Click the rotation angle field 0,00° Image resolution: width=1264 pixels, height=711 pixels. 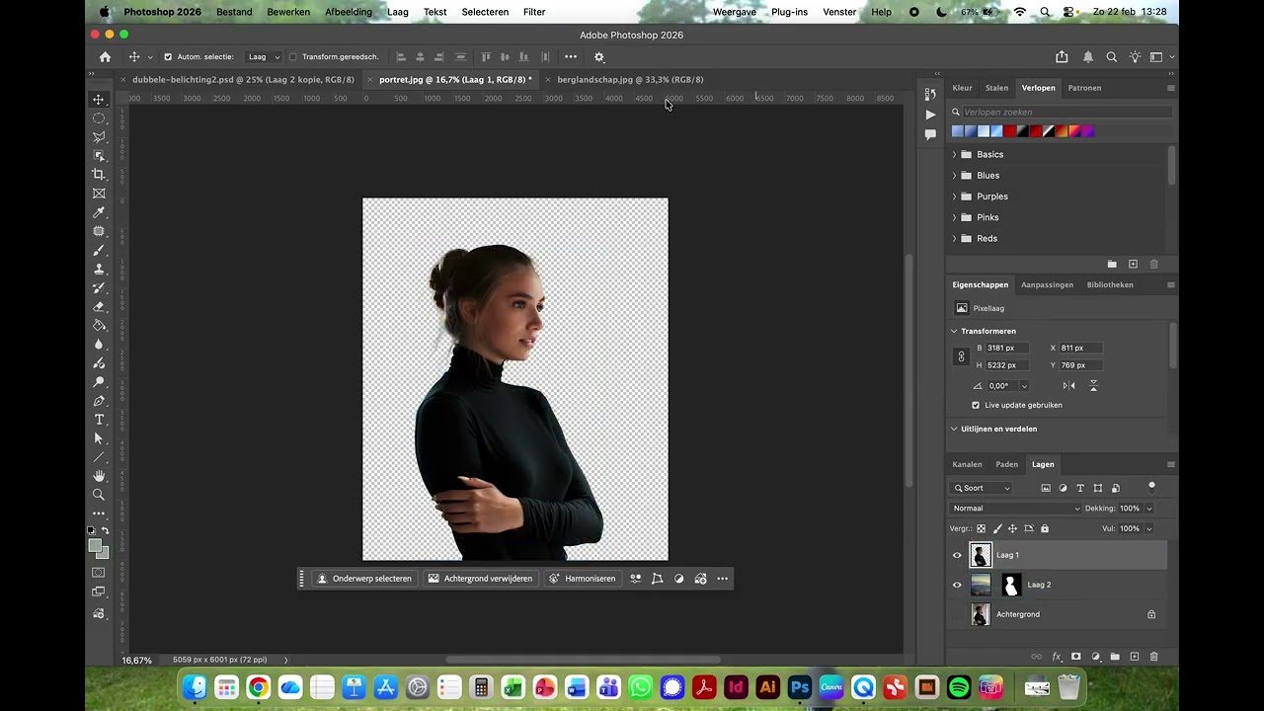coord(1001,386)
